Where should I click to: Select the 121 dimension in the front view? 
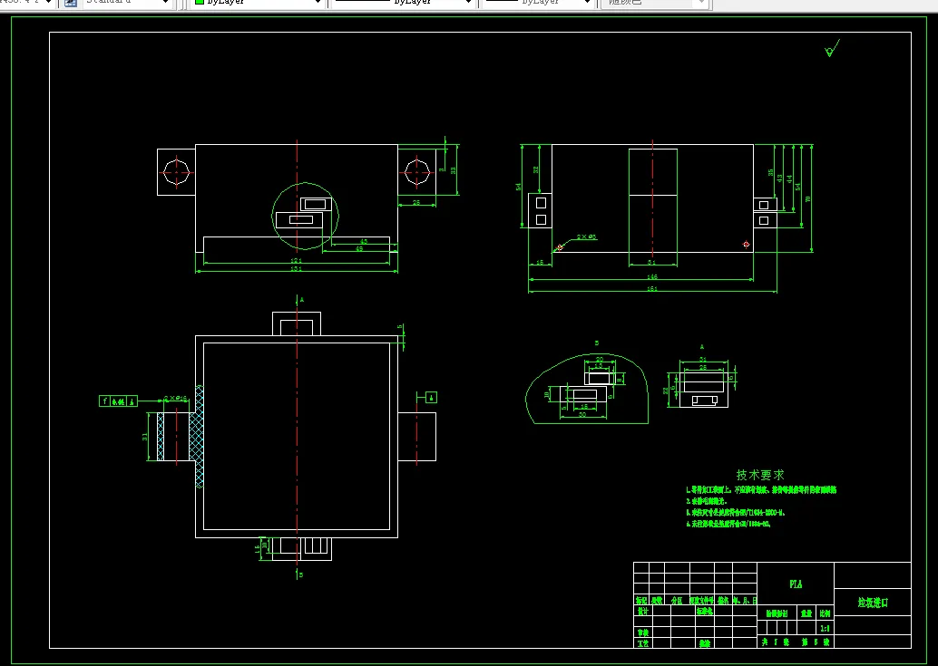pos(296,260)
